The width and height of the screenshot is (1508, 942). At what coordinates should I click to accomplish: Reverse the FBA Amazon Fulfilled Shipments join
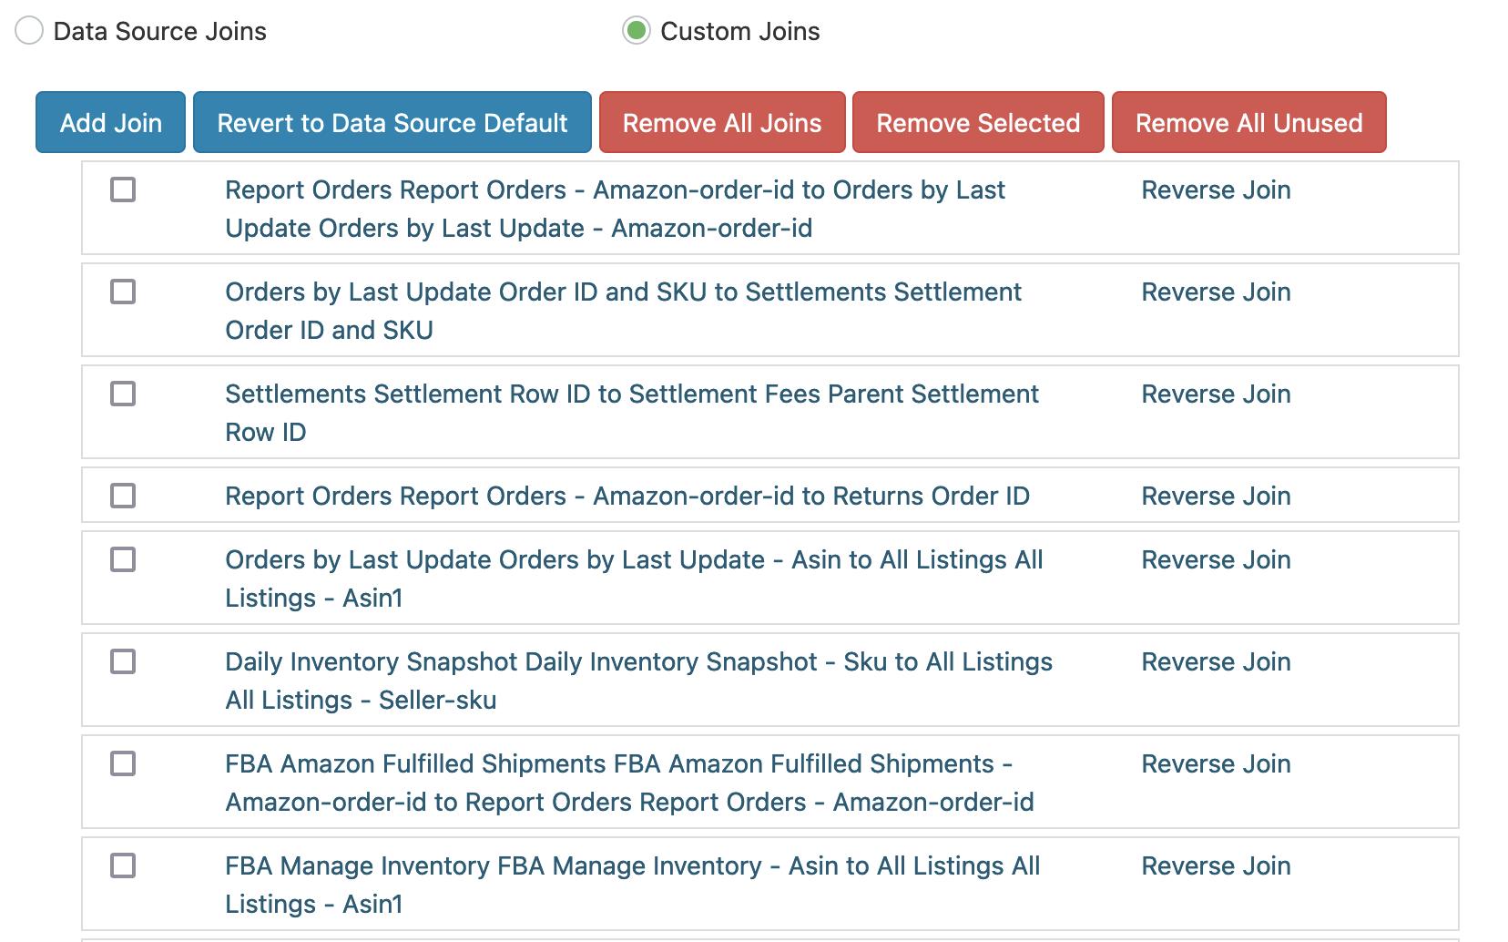1215,764
